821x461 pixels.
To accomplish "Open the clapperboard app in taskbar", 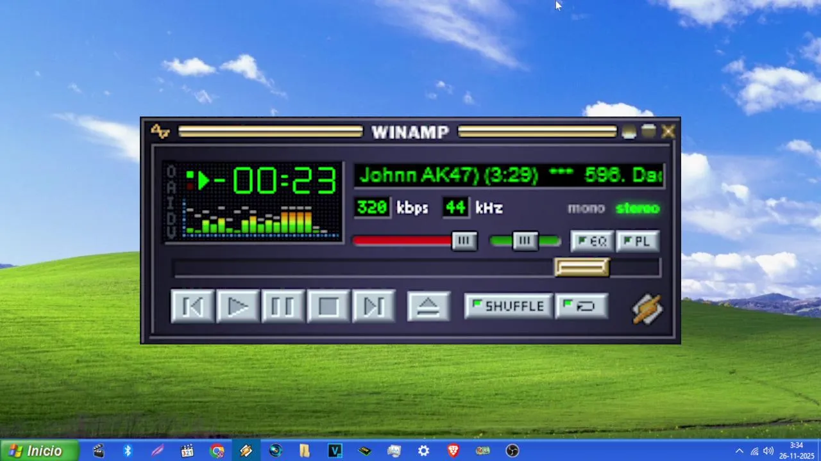I will click(98, 451).
